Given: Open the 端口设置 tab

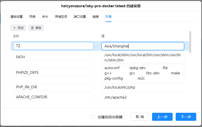Looking at the screenshot, I should pos(80,17).
